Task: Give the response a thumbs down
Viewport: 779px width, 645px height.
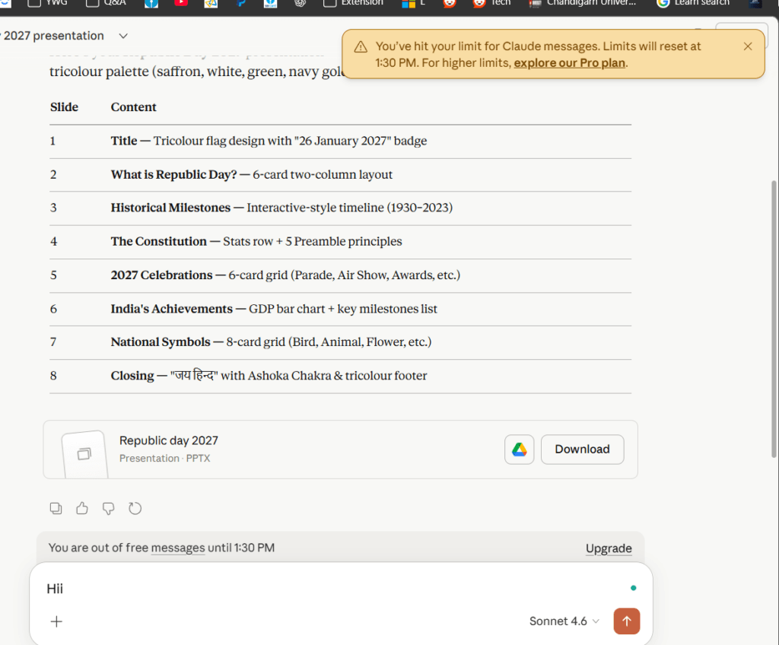Action: point(108,508)
